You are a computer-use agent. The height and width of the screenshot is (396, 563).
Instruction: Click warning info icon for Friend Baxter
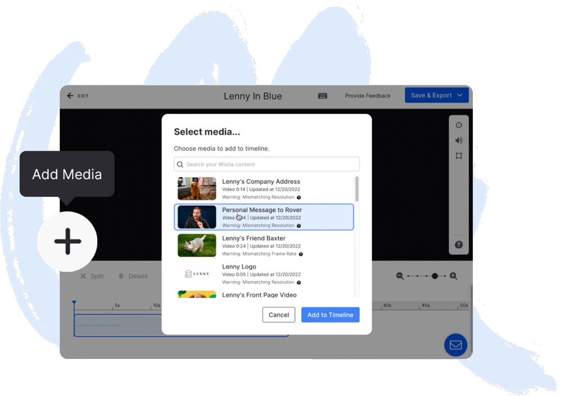[301, 254]
